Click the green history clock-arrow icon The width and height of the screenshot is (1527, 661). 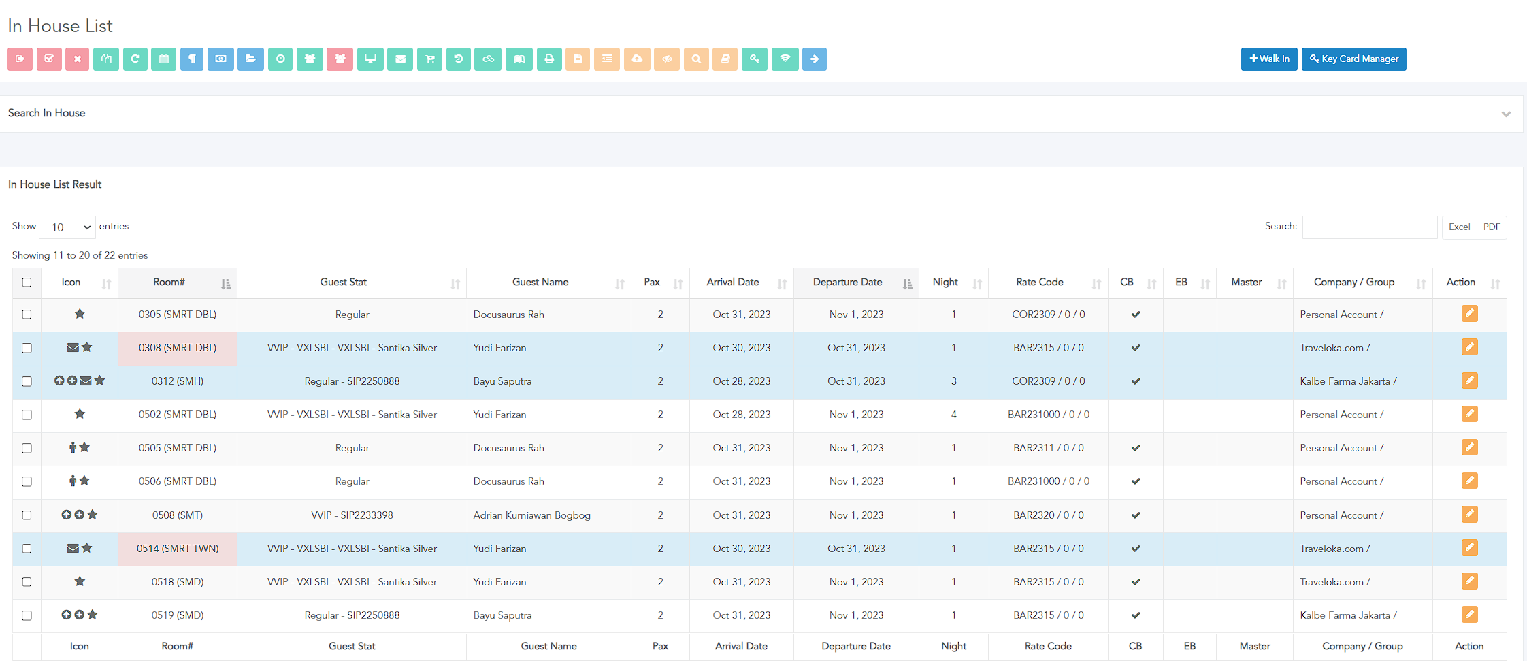(459, 59)
